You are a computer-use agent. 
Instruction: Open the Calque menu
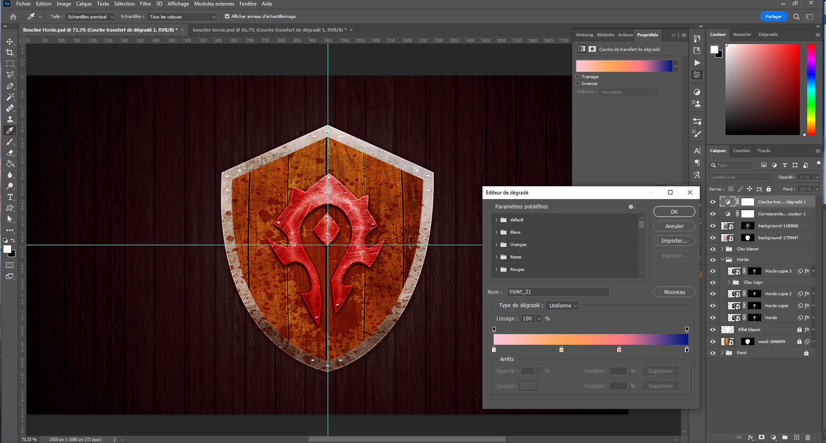tap(84, 4)
